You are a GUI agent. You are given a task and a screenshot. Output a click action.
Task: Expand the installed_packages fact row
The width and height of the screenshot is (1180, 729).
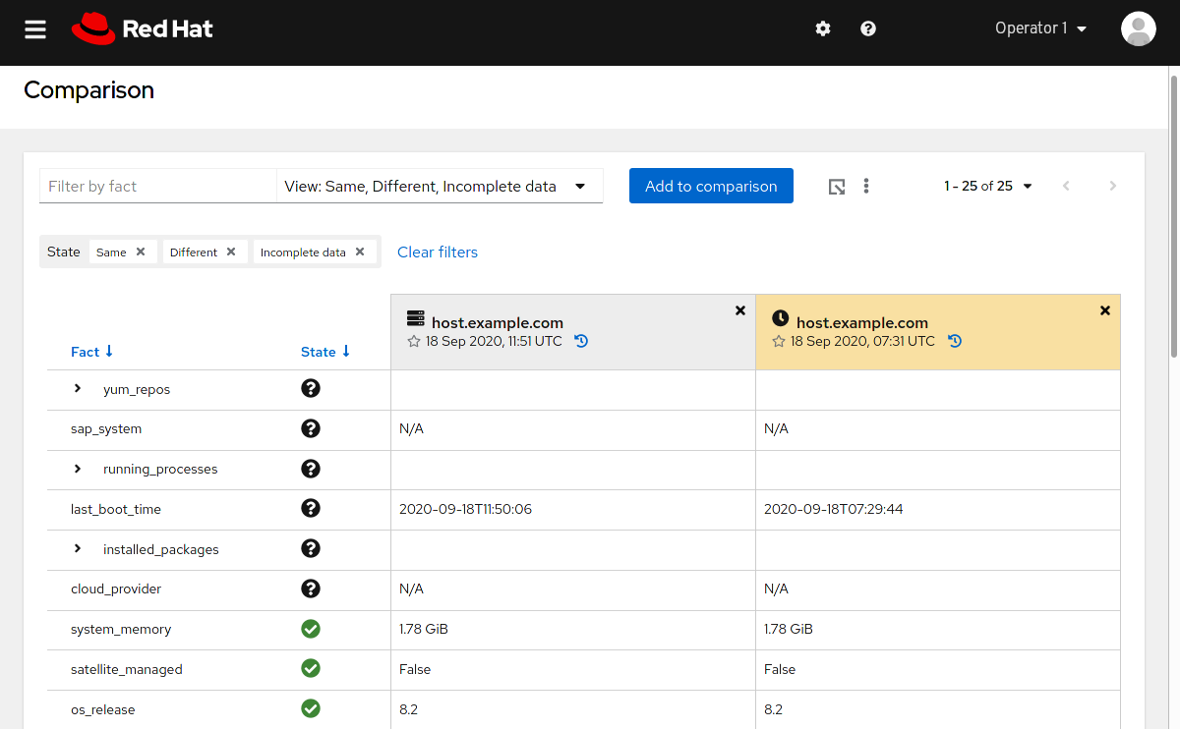tap(78, 548)
